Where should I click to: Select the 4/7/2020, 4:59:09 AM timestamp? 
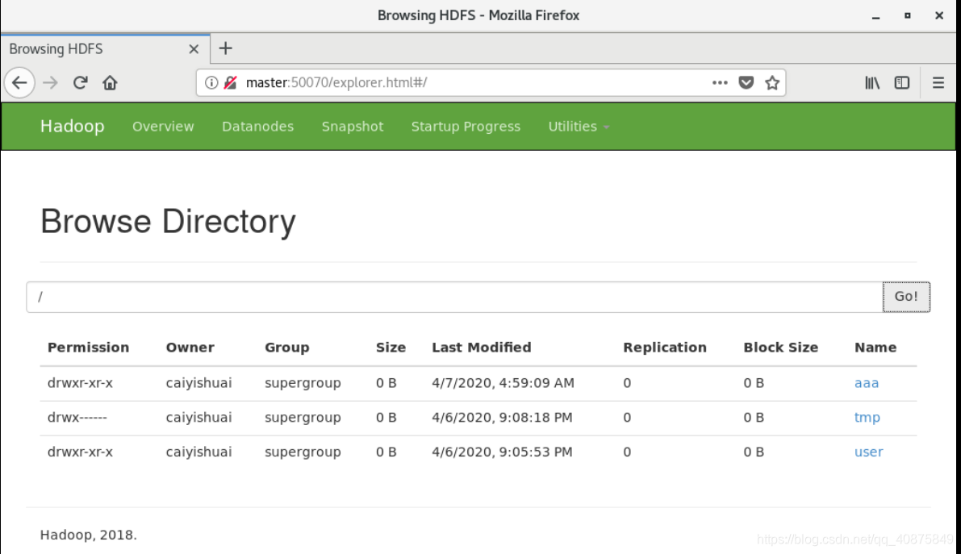[503, 383]
